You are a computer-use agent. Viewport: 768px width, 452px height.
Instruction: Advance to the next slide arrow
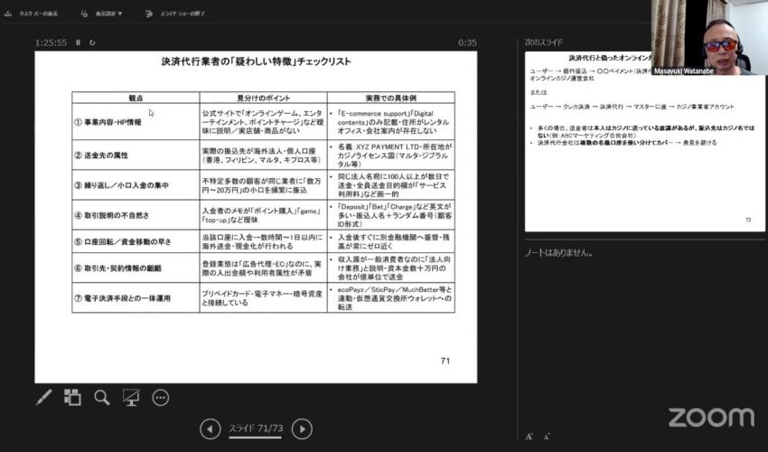coord(303,428)
